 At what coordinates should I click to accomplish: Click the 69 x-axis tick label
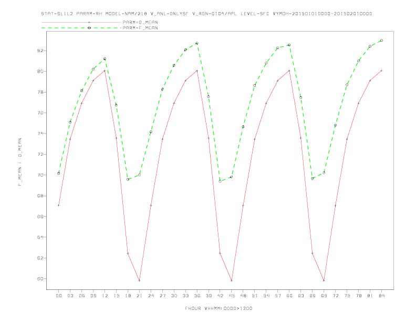(324, 296)
